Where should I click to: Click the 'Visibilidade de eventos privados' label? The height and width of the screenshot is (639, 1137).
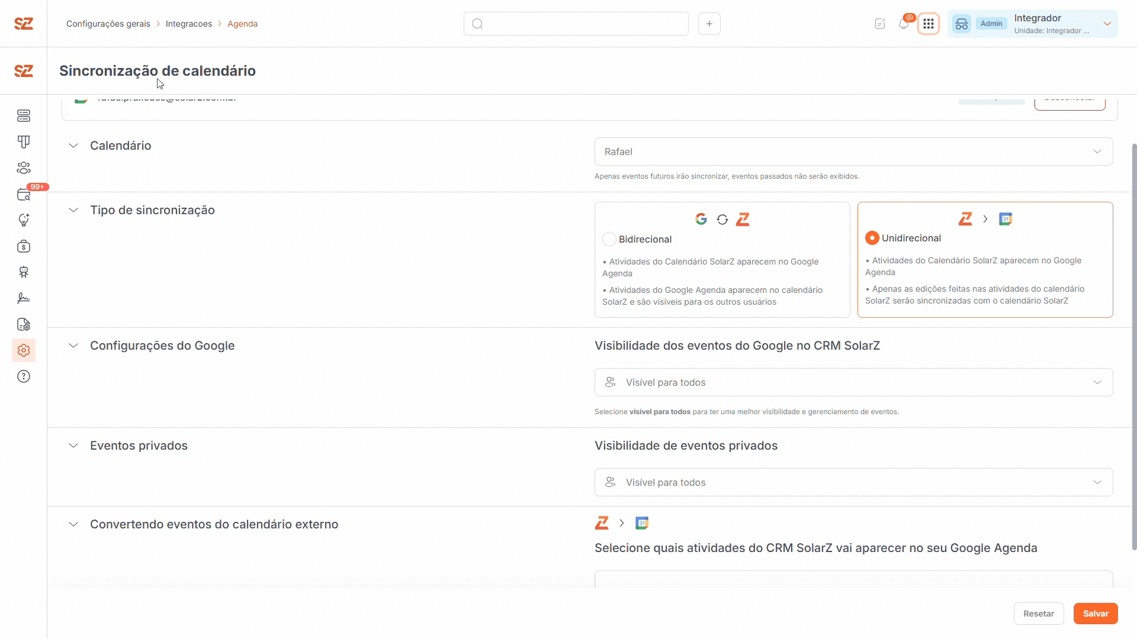coord(686,446)
